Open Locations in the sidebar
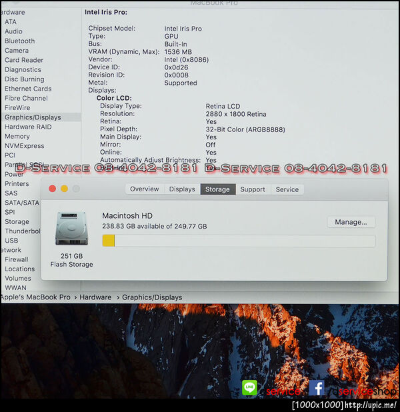 pyautogui.click(x=20, y=269)
